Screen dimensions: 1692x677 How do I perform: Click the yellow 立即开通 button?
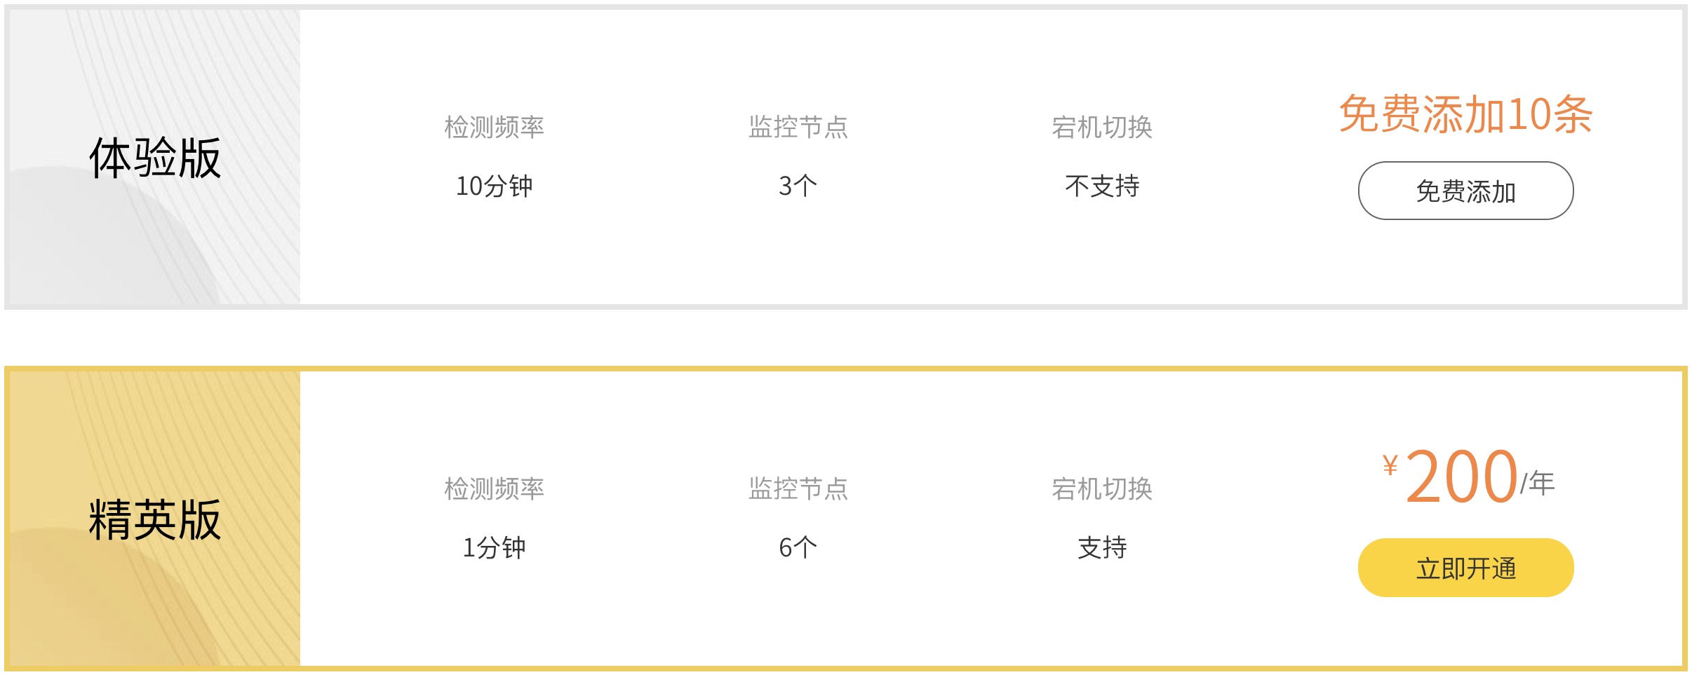click(1465, 568)
